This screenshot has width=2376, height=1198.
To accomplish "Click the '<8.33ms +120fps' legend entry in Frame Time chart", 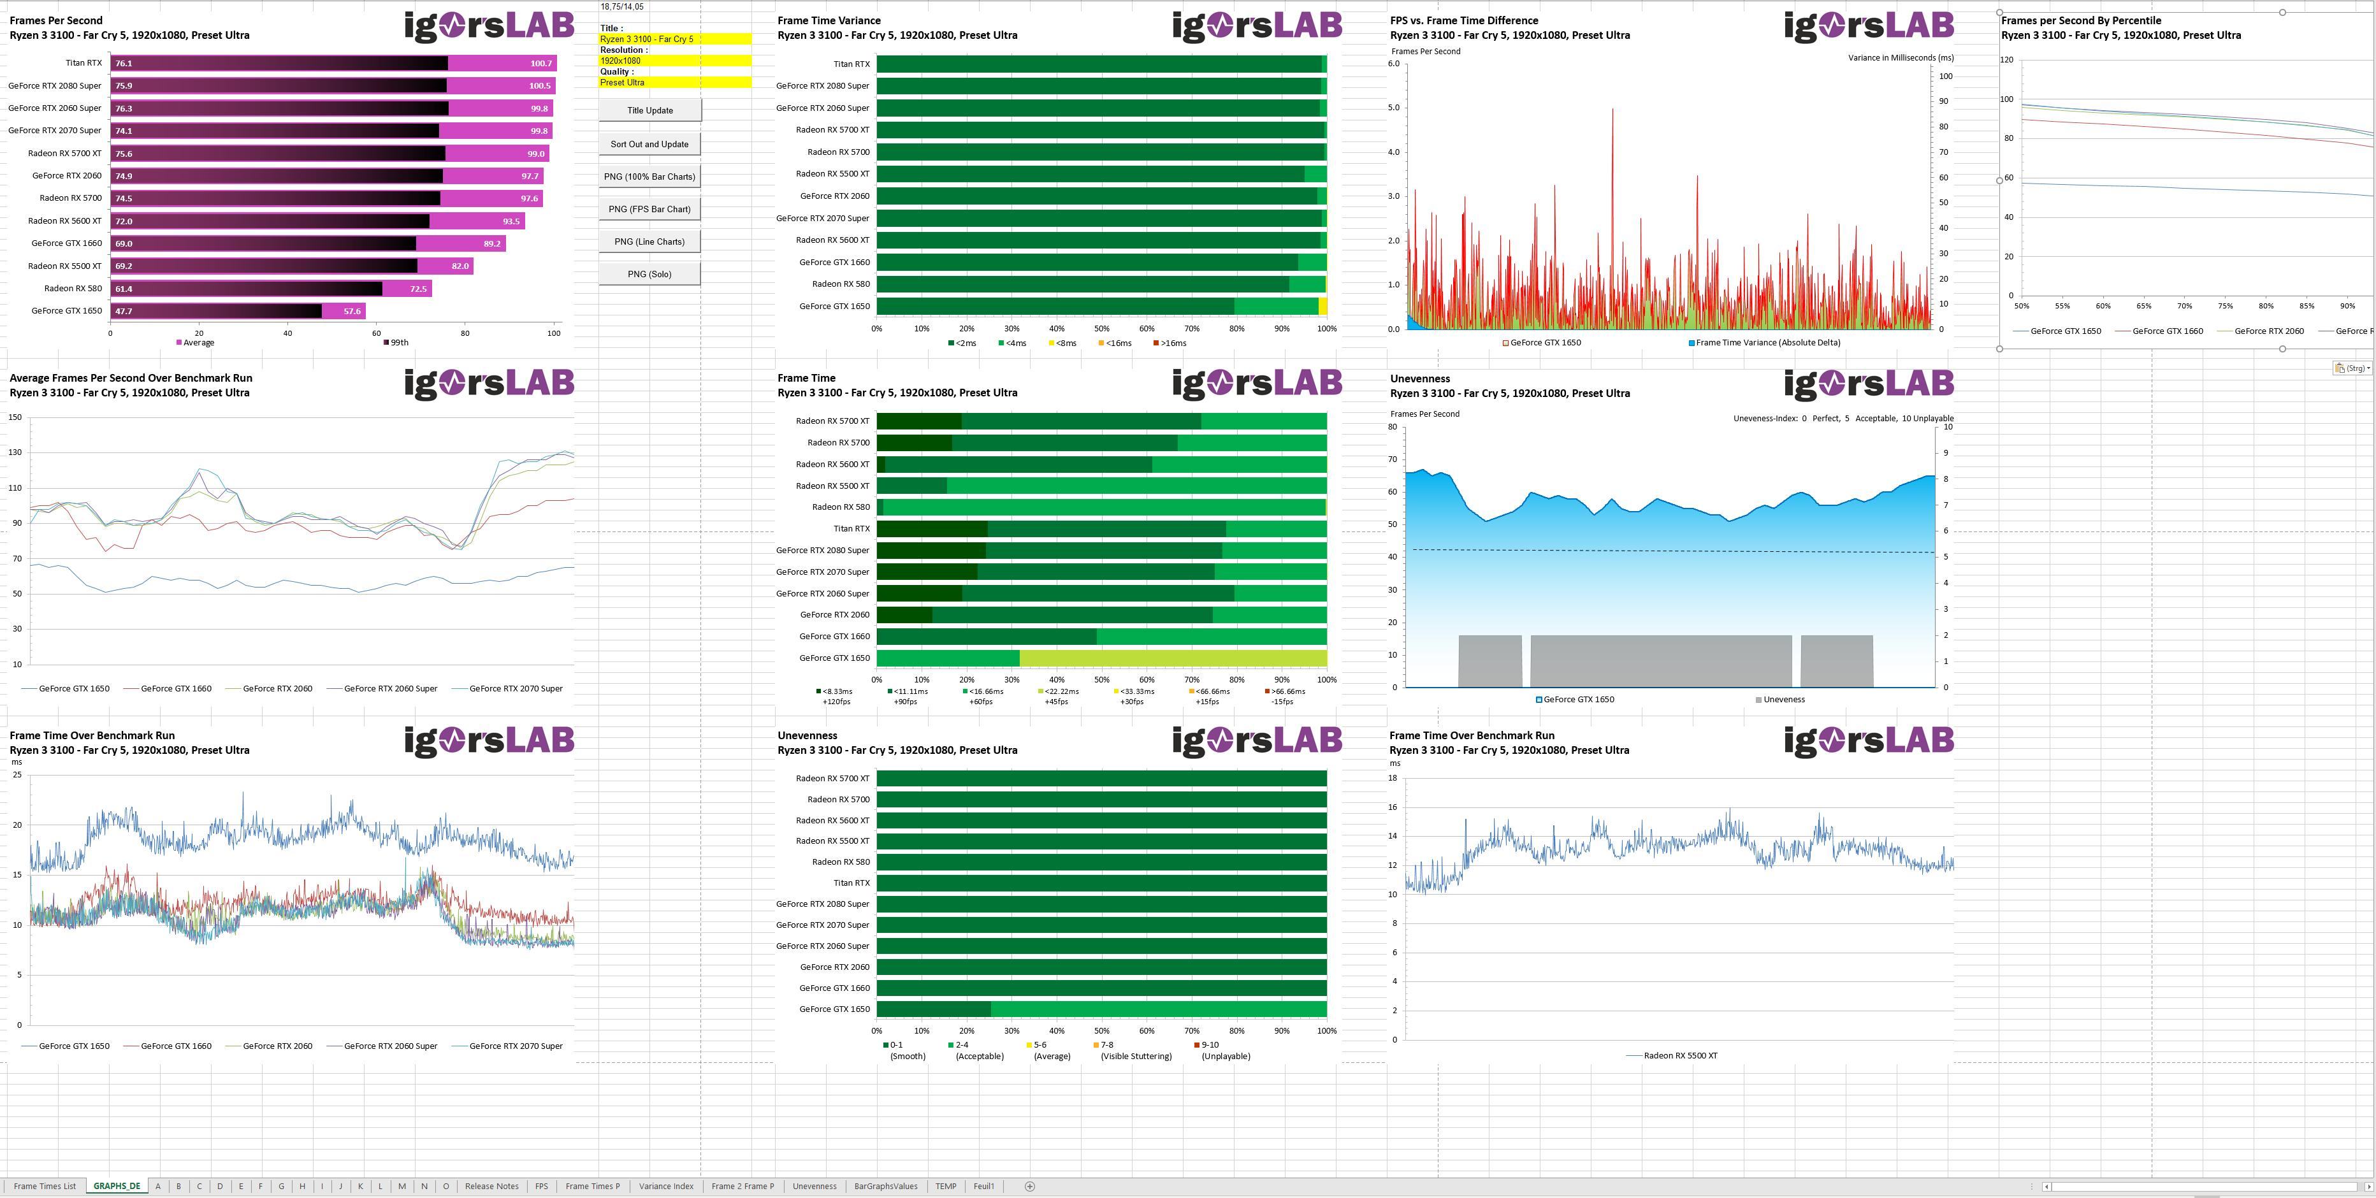I will (x=835, y=696).
